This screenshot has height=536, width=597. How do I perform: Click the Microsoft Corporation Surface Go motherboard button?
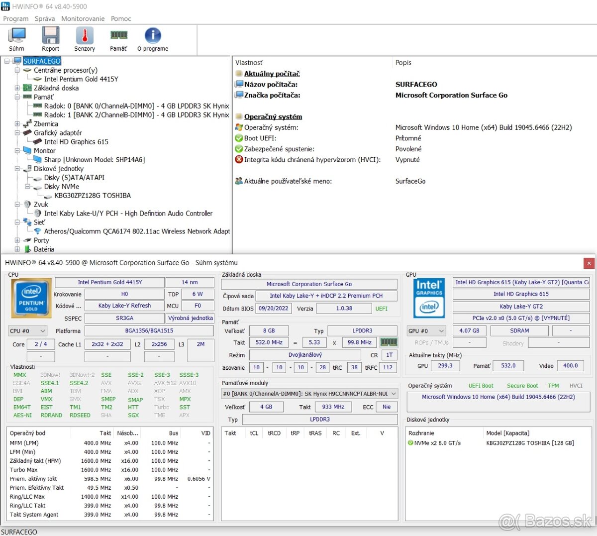pos(309,284)
